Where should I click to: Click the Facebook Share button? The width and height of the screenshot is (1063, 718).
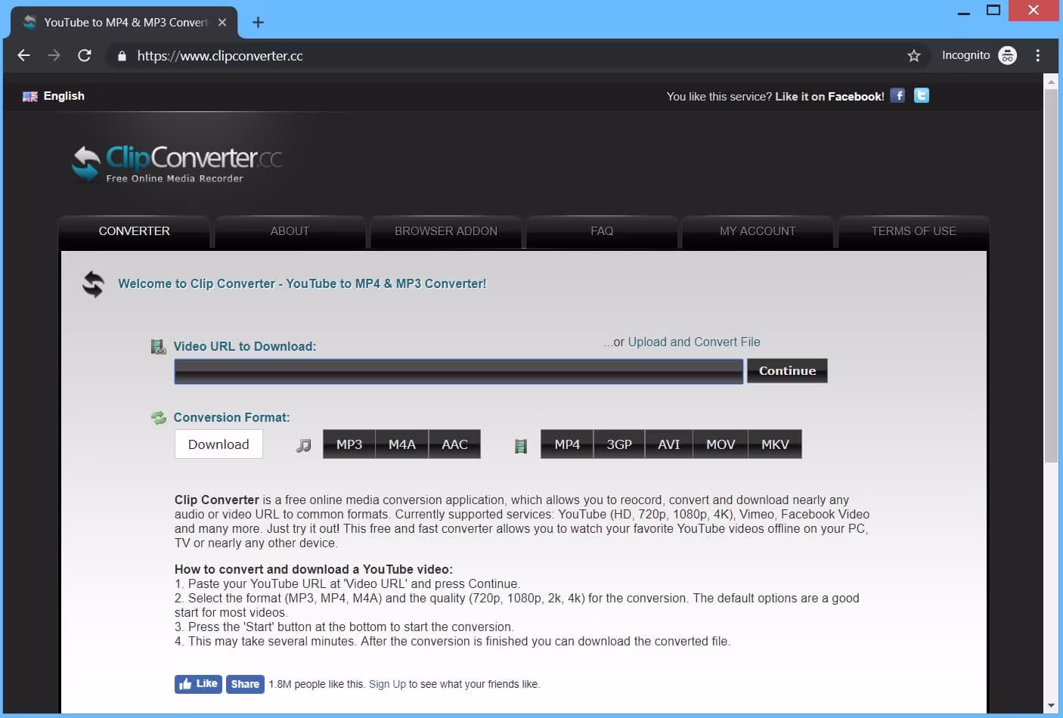245,684
